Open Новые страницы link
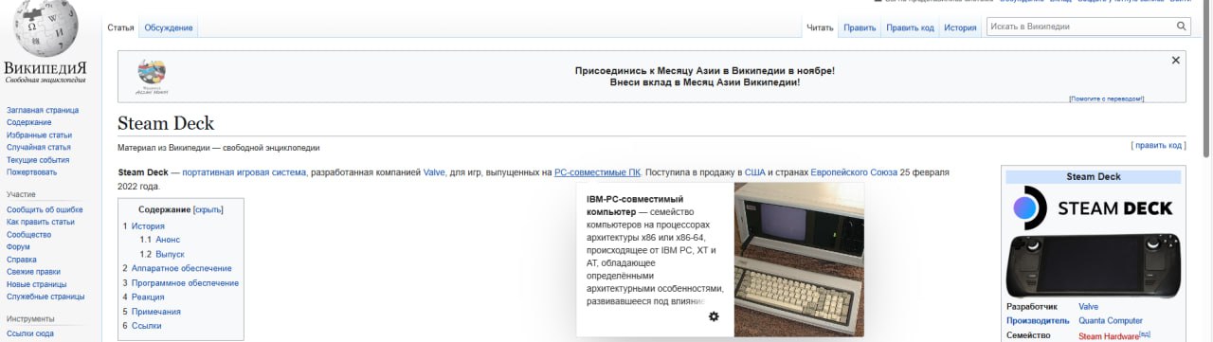The image size is (1213, 342). click(38, 283)
